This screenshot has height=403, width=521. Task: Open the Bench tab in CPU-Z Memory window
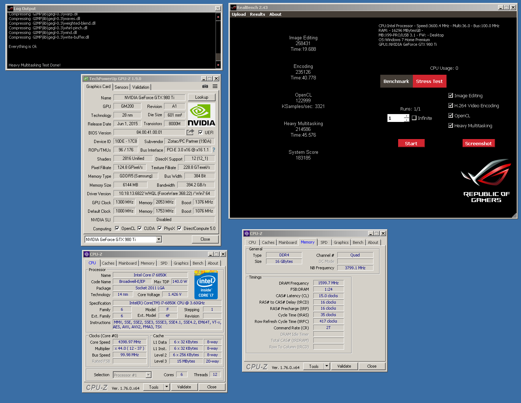[x=358, y=242]
